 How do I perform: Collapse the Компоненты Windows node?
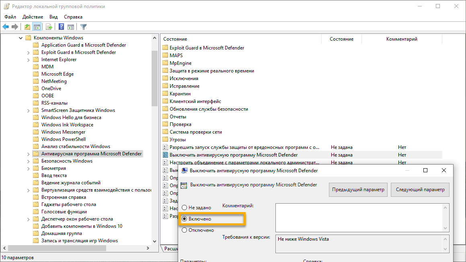click(21, 37)
